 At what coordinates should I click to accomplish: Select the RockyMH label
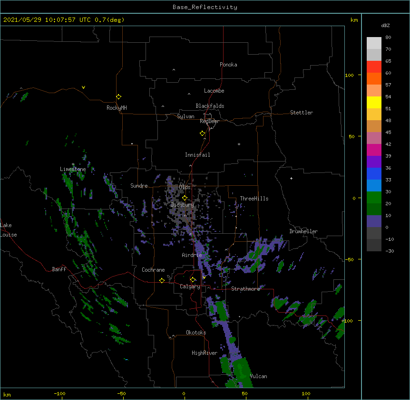(117, 108)
